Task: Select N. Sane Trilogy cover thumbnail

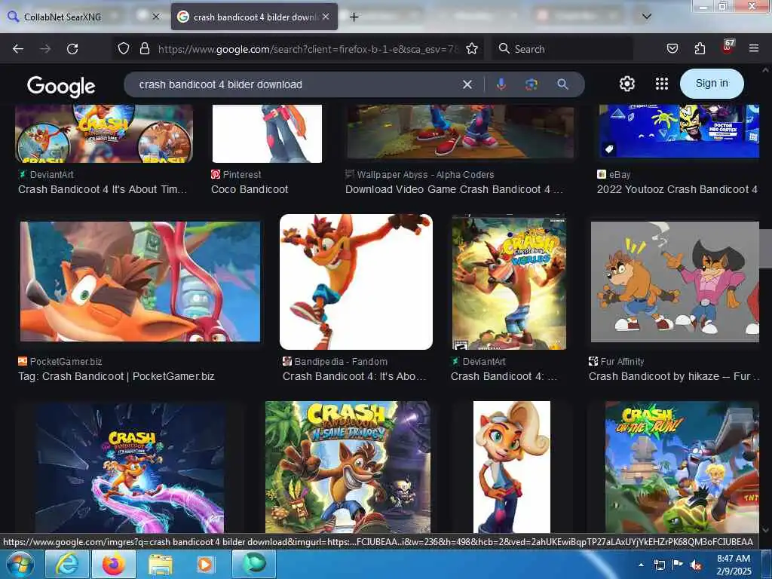Action: (348, 467)
